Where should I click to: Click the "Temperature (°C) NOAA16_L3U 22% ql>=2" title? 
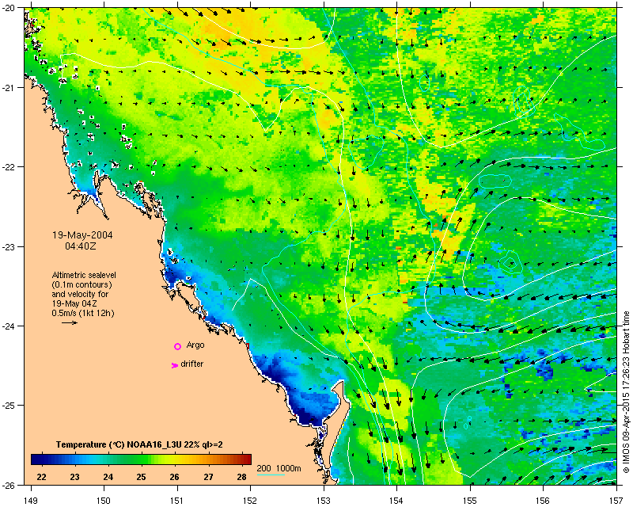(139, 444)
